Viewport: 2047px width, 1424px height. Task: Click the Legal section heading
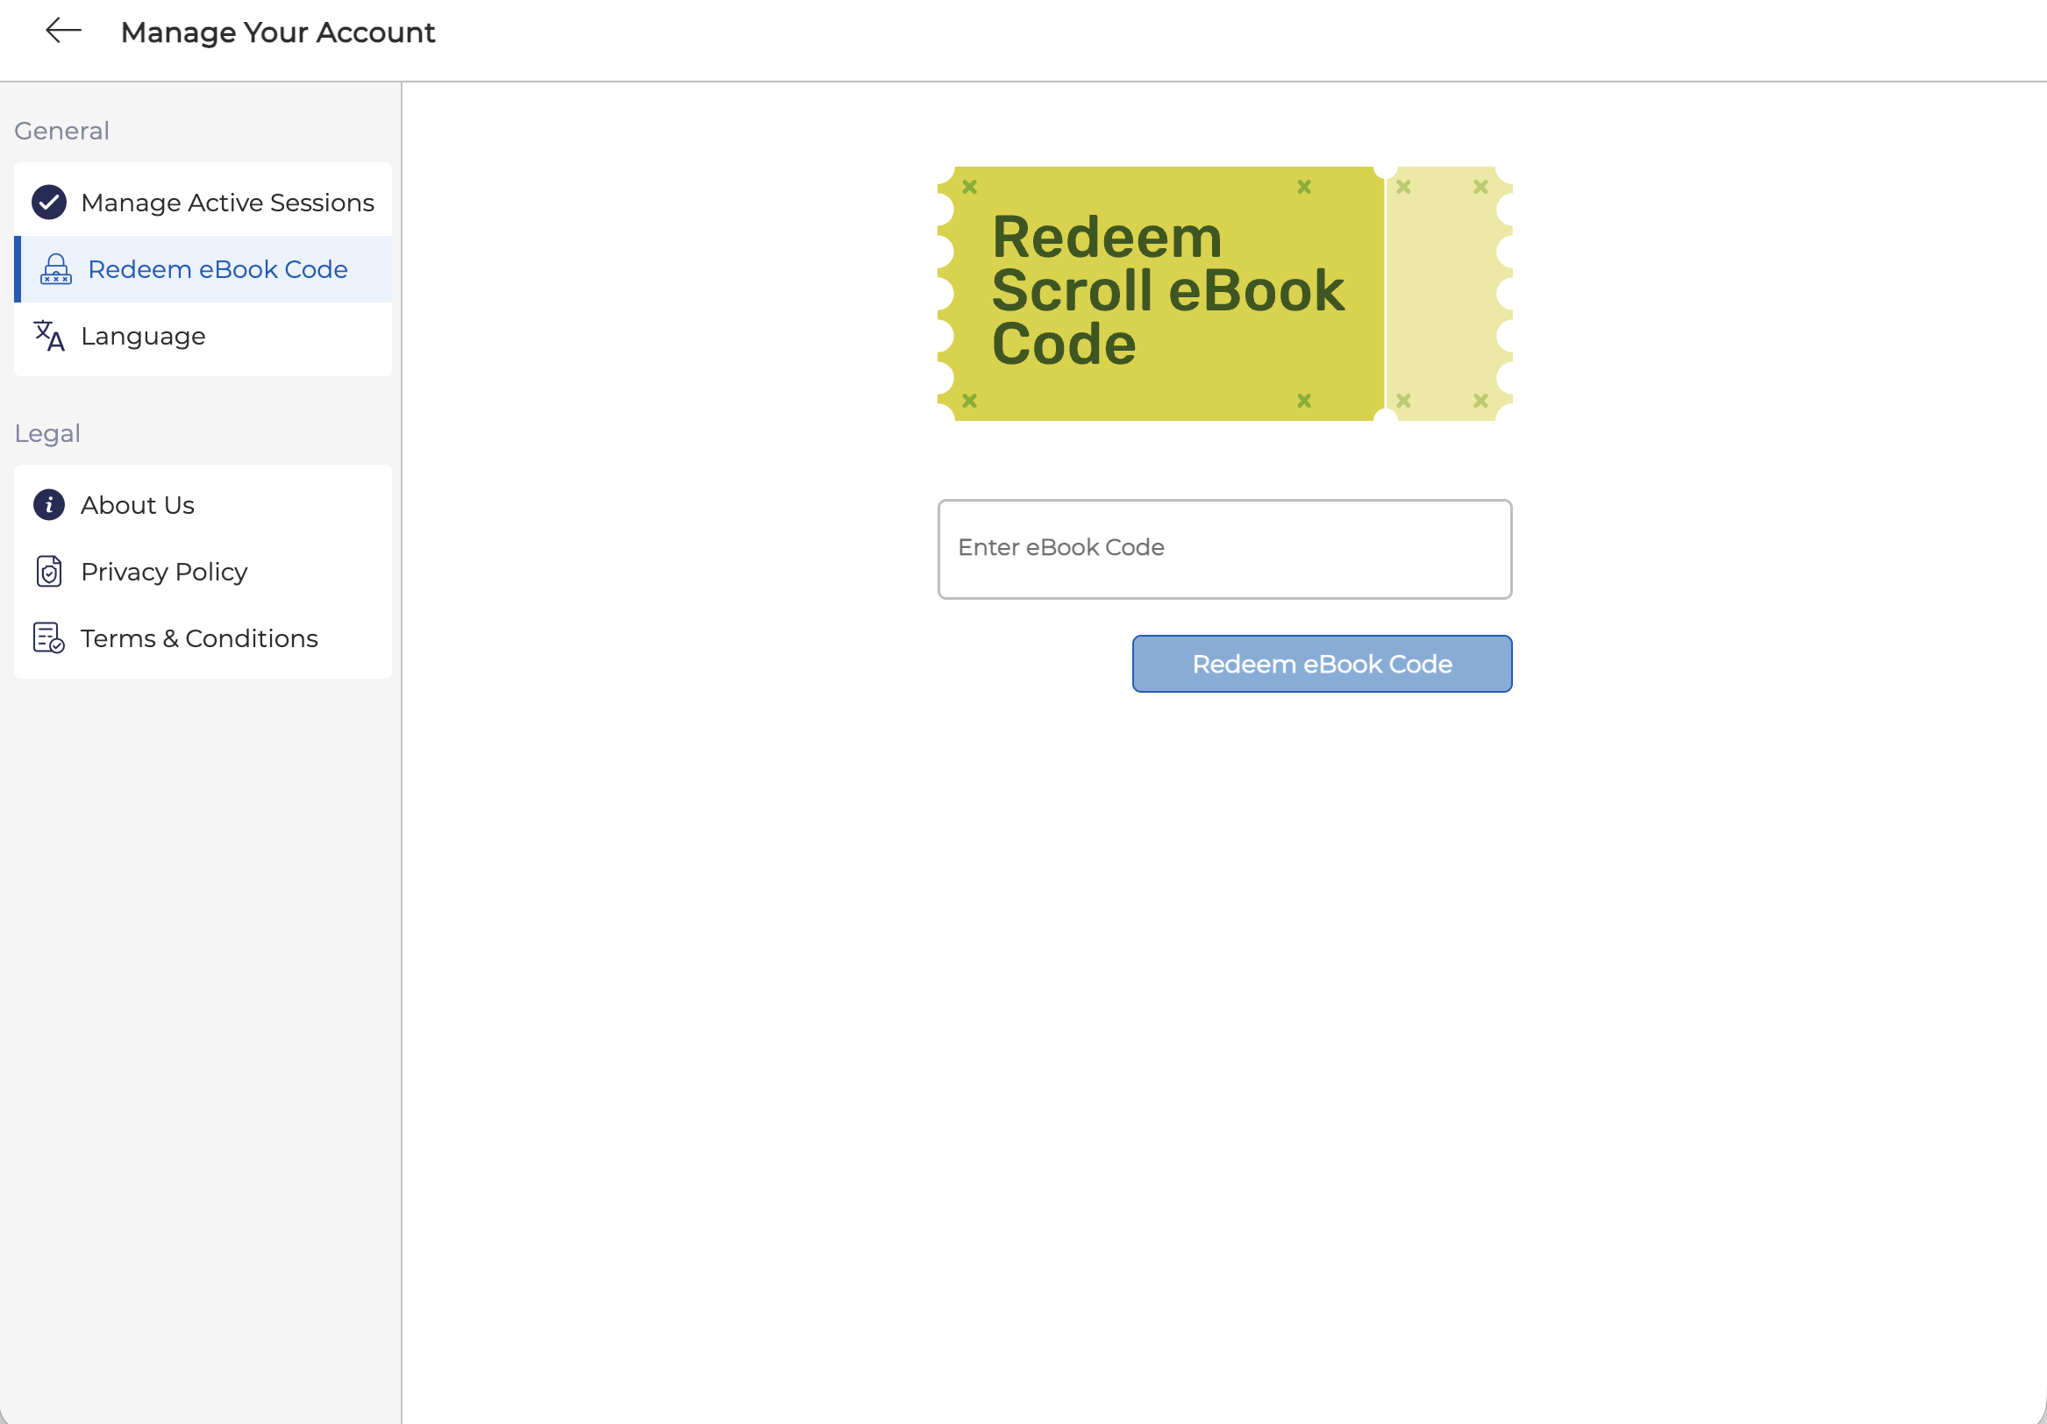coord(47,434)
